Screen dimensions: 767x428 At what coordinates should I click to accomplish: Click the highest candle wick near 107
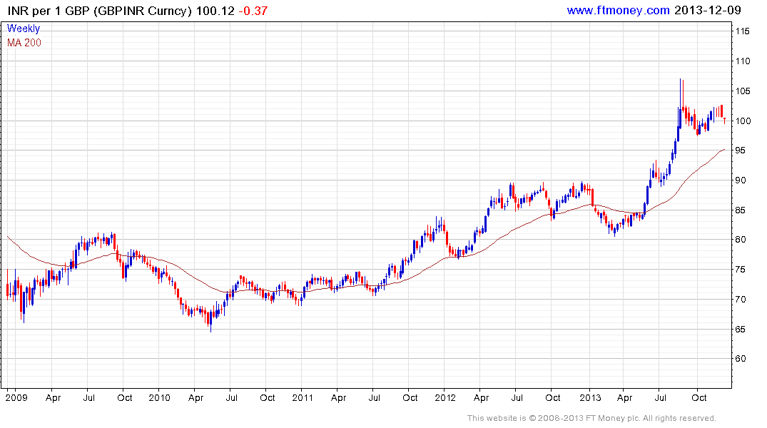[x=681, y=81]
